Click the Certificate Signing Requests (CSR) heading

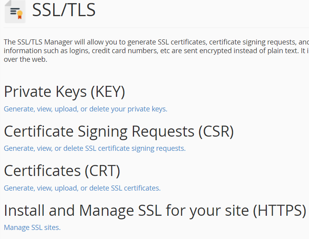[119, 132]
